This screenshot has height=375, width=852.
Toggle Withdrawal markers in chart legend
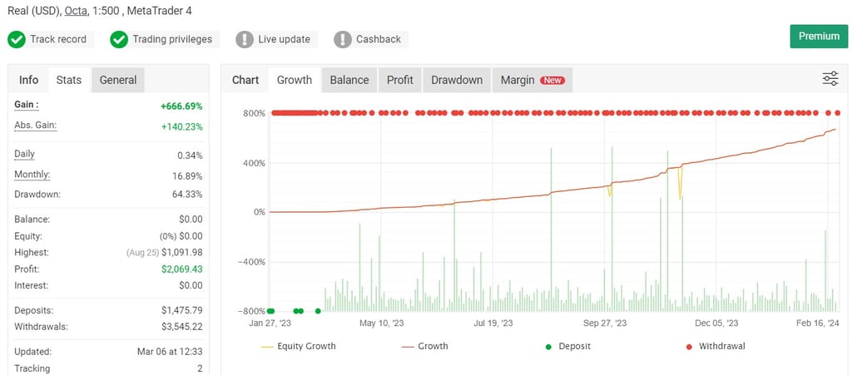715,346
